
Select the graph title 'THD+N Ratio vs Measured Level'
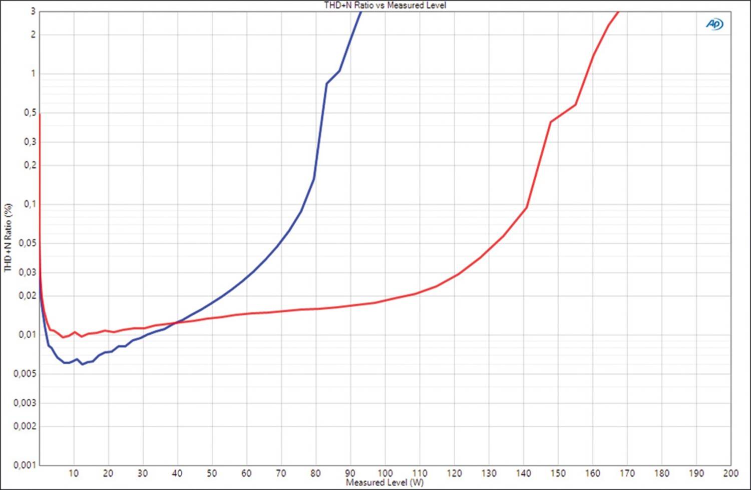tap(385, 5)
